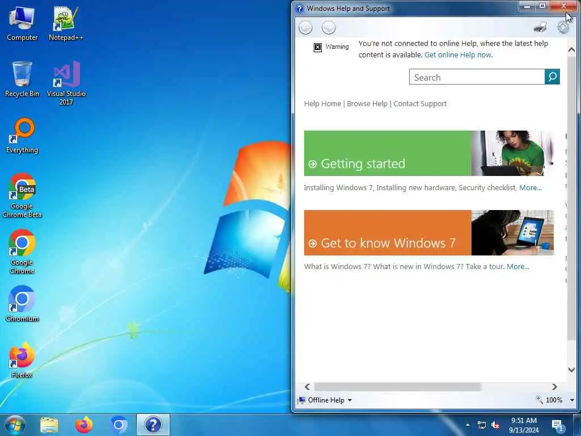Launch Chromium from the taskbar

[119, 425]
